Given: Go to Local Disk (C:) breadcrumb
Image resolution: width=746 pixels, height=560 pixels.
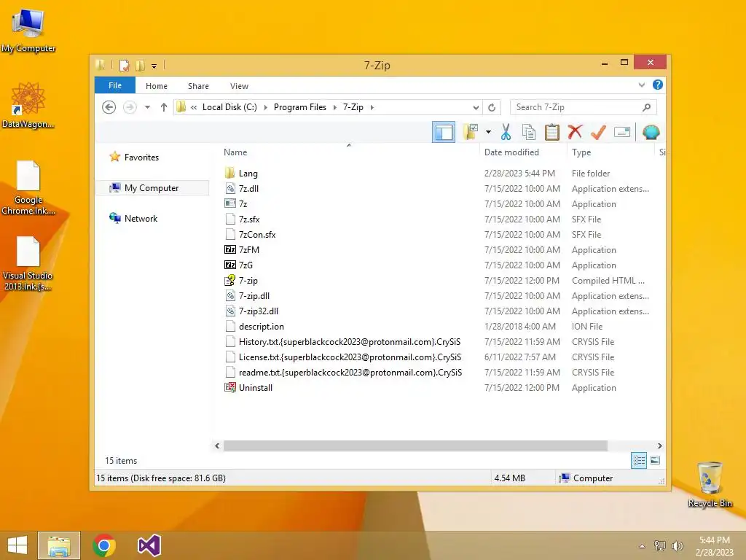Looking at the screenshot, I should coord(229,107).
